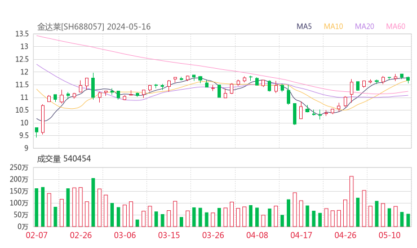Viewport: 417px width, 248px height.
Task: Click the 200万 volume axis label
Action: click(19, 179)
